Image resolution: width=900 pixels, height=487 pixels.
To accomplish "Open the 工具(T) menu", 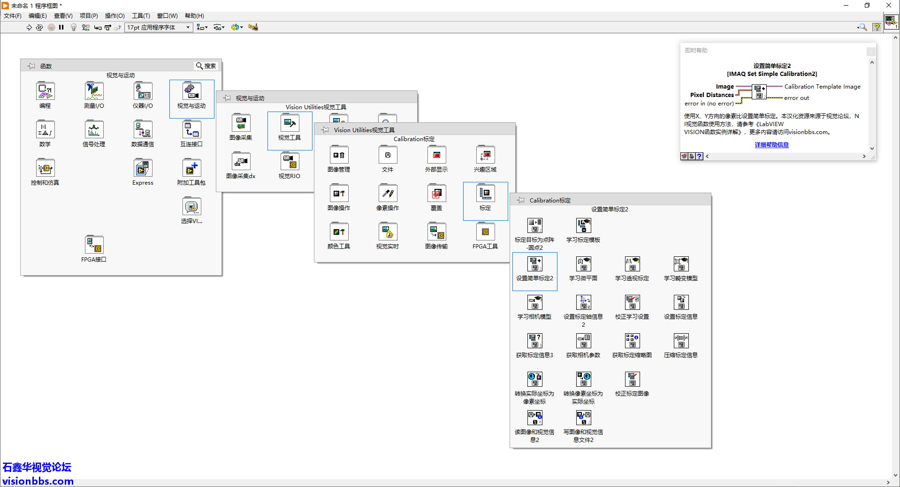I will click(140, 16).
